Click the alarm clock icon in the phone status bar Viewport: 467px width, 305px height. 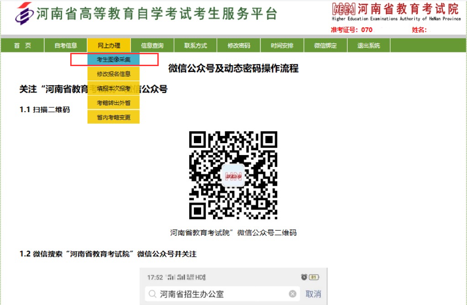click(x=304, y=277)
